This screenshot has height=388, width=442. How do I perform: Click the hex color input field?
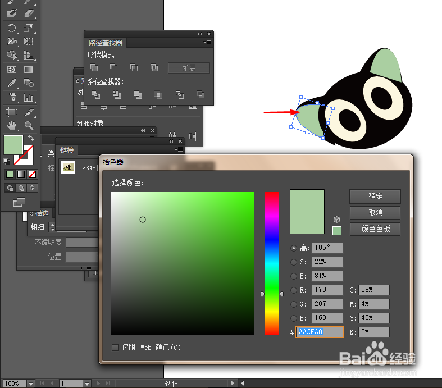(320, 332)
